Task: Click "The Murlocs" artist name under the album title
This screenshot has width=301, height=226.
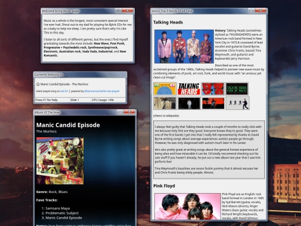Action: [x=46, y=132]
